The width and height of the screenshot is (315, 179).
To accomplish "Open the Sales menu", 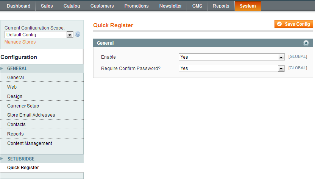I will coord(47,6).
